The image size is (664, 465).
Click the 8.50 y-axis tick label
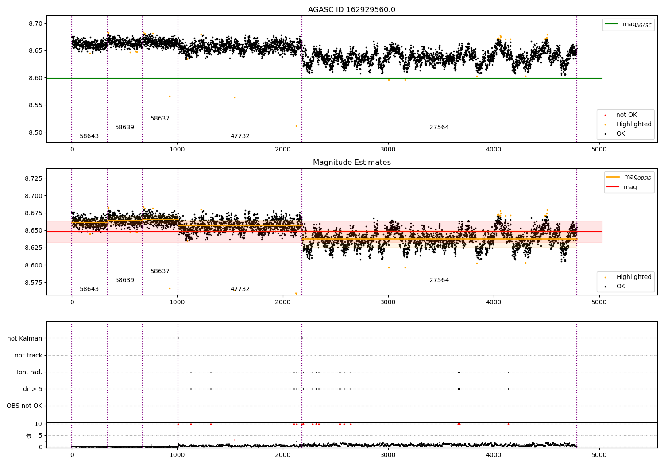[35, 132]
